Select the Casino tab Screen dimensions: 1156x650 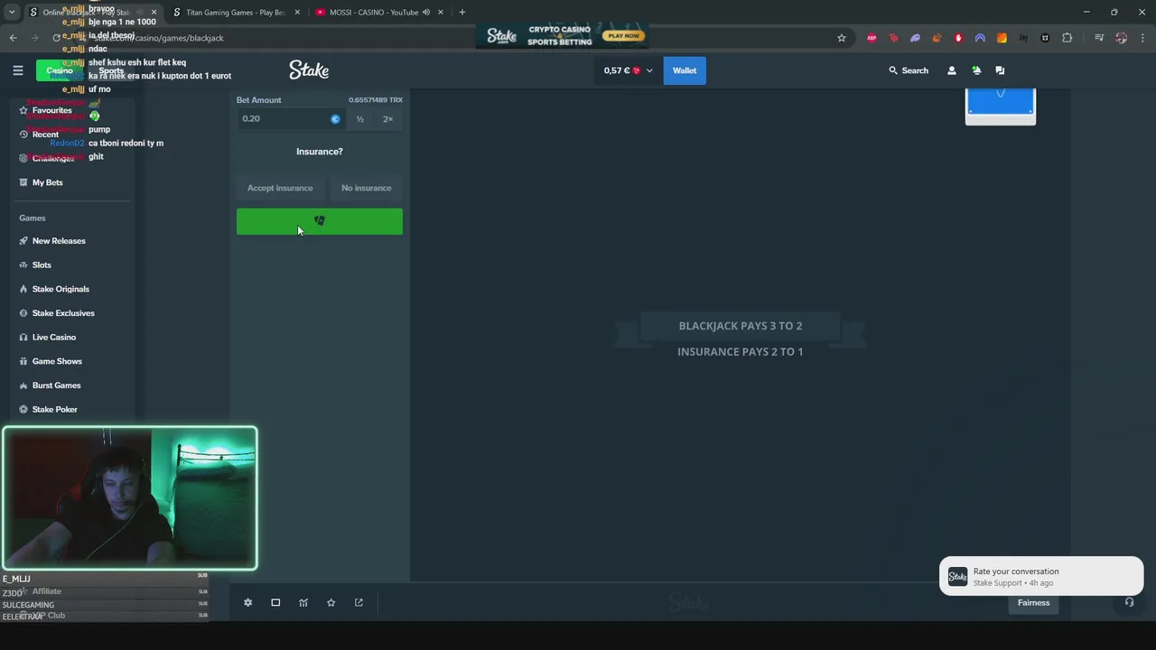point(60,70)
